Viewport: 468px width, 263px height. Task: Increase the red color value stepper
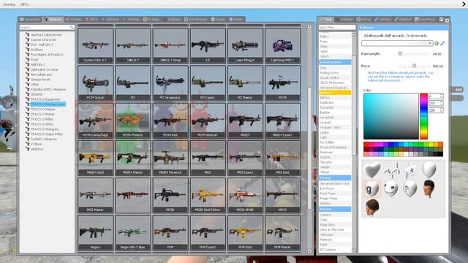click(x=441, y=95)
